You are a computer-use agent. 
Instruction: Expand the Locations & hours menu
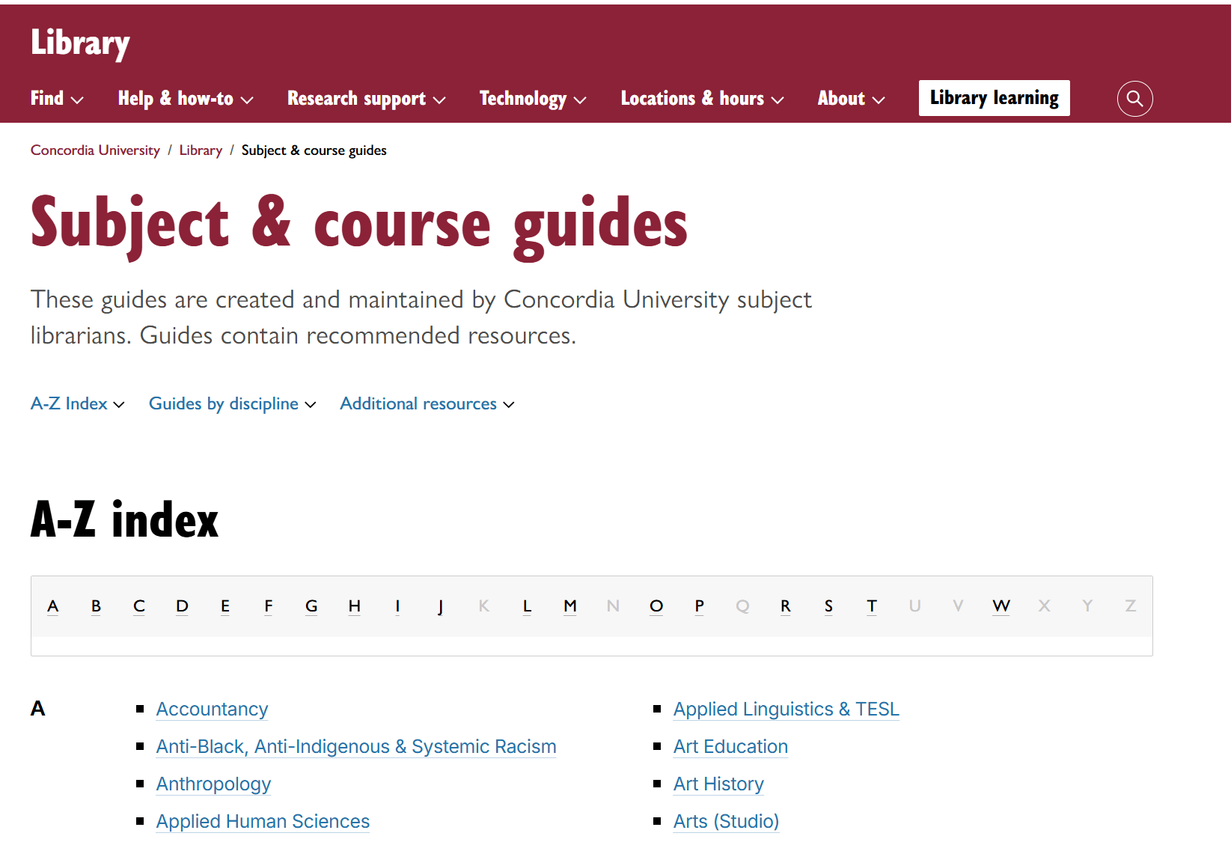click(702, 99)
